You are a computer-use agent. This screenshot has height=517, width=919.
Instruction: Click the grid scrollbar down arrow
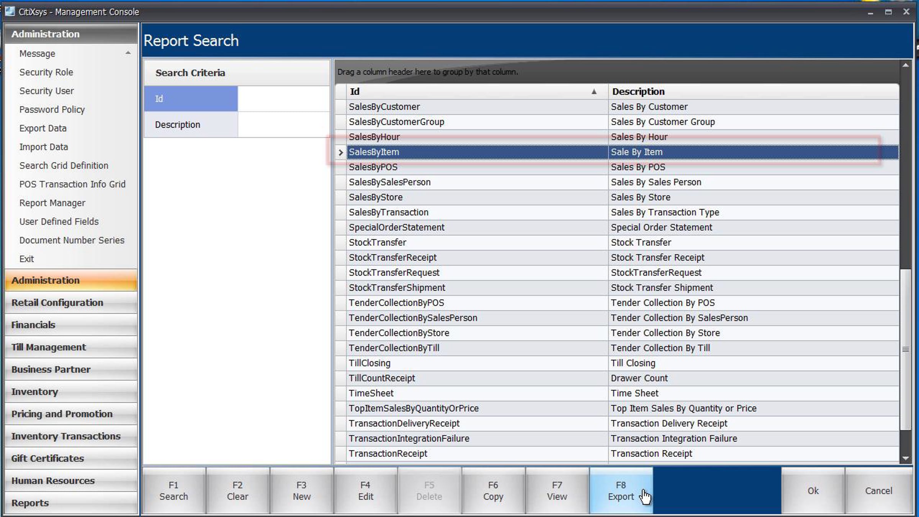(906, 458)
